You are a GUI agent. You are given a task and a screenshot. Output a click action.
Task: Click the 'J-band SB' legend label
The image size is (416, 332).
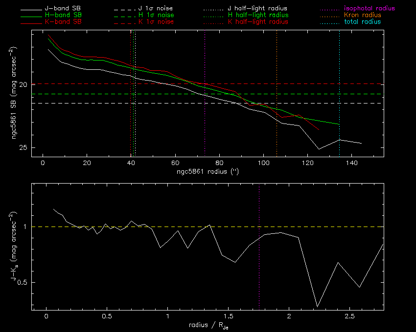pyautogui.click(x=63, y=8)
